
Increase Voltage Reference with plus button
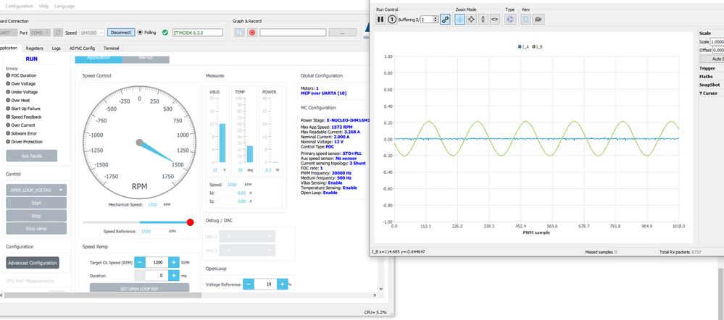283,285
